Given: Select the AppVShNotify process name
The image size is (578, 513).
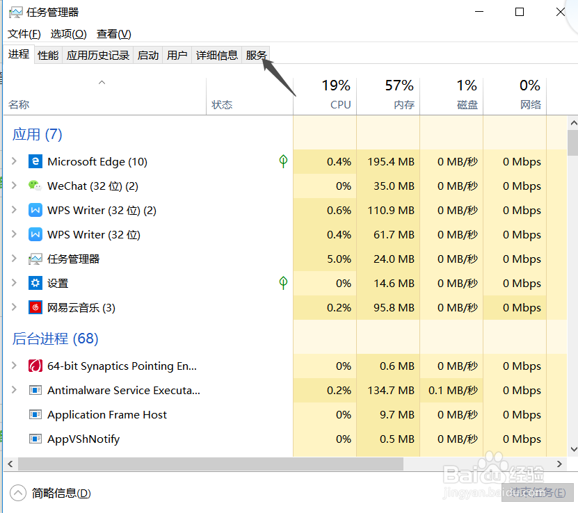Looking at the screenshot, I should pos(83,439).
